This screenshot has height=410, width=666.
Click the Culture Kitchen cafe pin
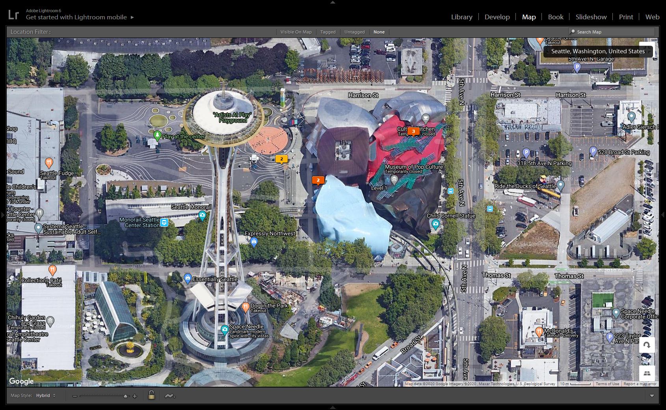426,118
